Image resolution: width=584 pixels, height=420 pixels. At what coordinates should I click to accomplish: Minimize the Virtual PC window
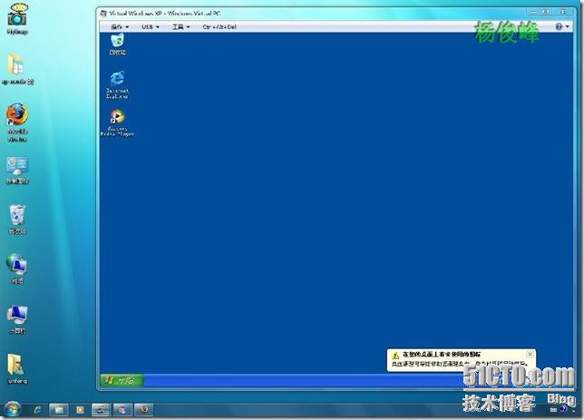[x=533, y=12]
